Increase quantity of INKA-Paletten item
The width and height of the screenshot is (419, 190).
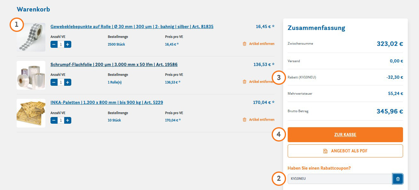pos(67,120)
